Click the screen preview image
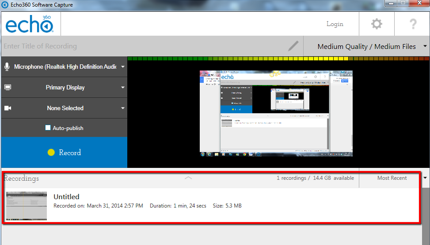430x245 pixels. pos(276,114)
